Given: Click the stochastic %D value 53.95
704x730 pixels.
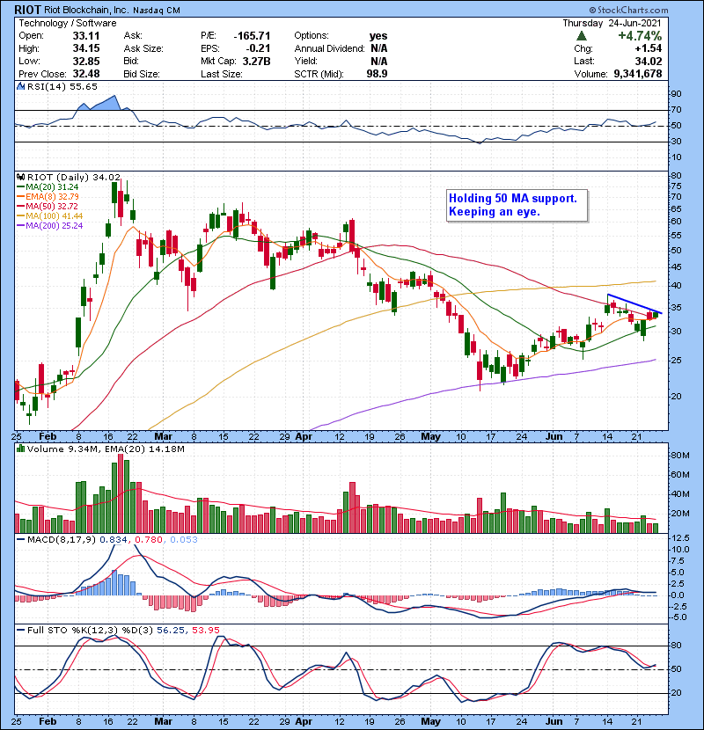Looking at the screenshot, I should tap(205, 630).
